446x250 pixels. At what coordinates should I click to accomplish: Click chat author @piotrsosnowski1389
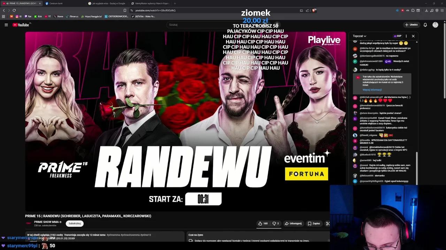371,61
